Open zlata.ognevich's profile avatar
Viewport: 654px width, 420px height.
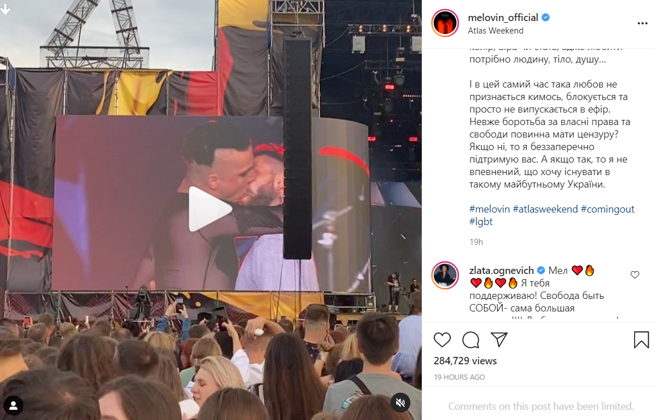pyautogui.click(x=445, y=276)
